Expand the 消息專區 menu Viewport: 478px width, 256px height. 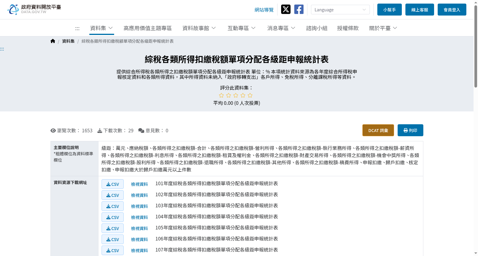(x=281, y=28)
